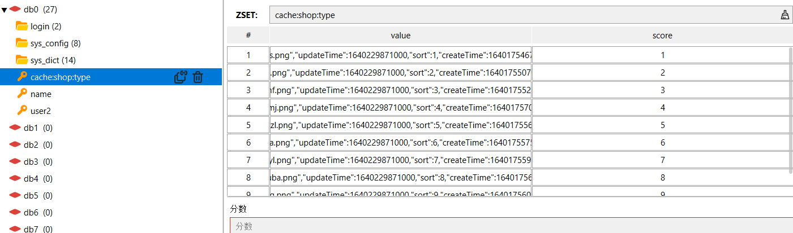Image resolution: width=793 pixels, height=233 pixels.
Task: Sort by the score column header
Action: tap(662, 36)
